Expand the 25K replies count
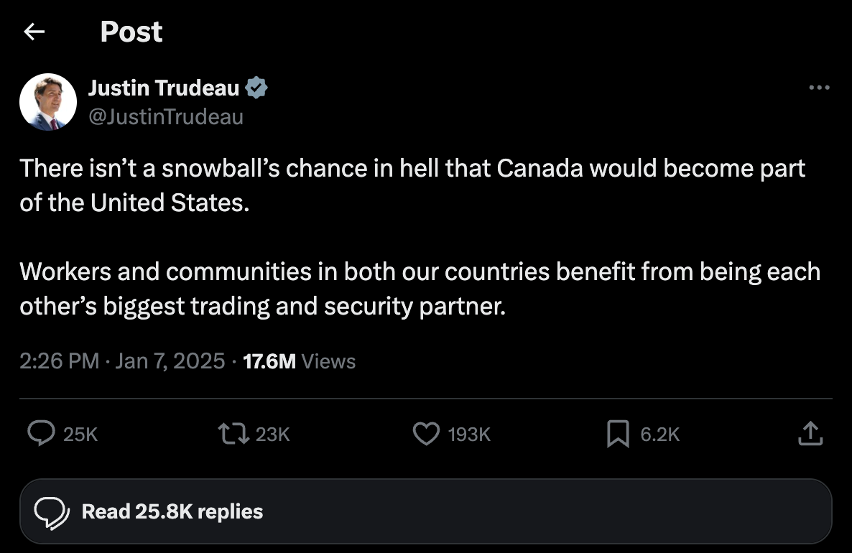 coord(80,434)
